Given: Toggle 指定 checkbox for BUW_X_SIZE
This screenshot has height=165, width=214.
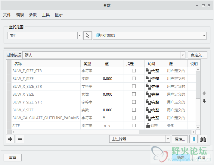Looking at the screenshot, I should (134, 94).
